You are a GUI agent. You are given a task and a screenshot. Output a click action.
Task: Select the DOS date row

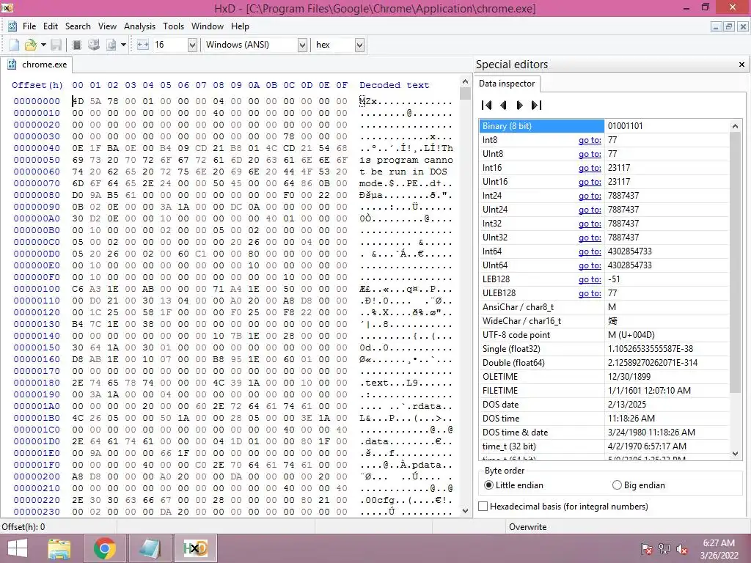coord(604,405)
